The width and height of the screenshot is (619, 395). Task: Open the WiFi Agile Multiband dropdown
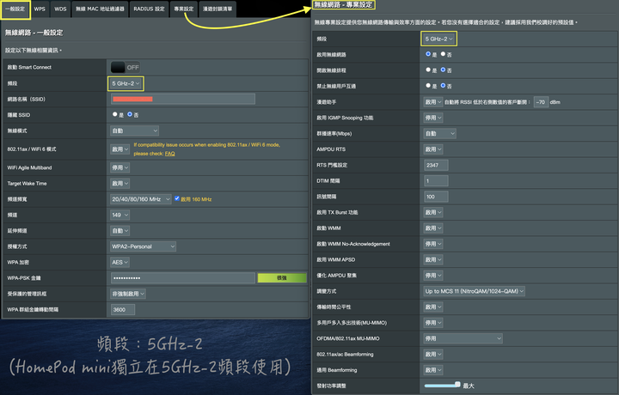(120, 167)
